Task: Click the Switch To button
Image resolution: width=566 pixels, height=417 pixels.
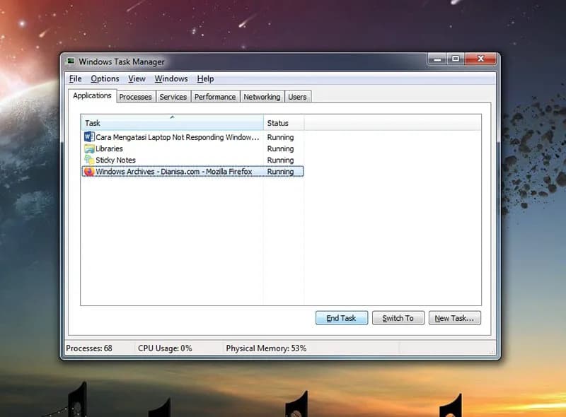Action: pyautogui.click(x=398, y=318)
